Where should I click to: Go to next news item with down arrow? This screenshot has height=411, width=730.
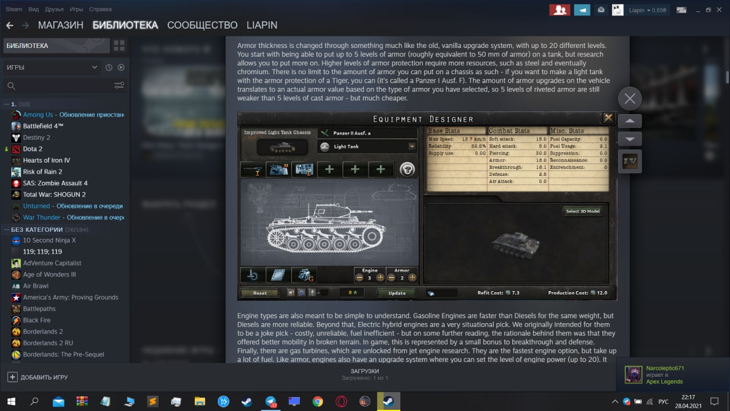point(630,139)
